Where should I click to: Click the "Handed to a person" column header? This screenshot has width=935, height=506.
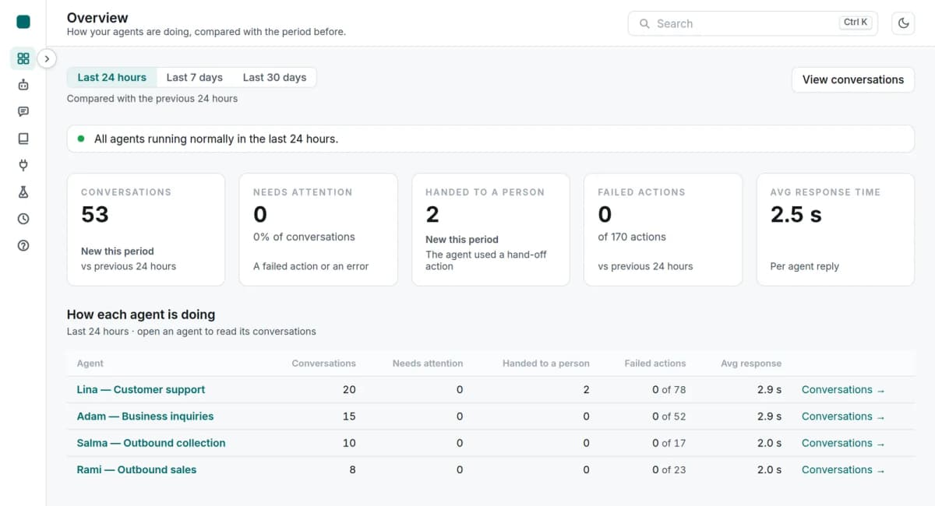(546, 364)
